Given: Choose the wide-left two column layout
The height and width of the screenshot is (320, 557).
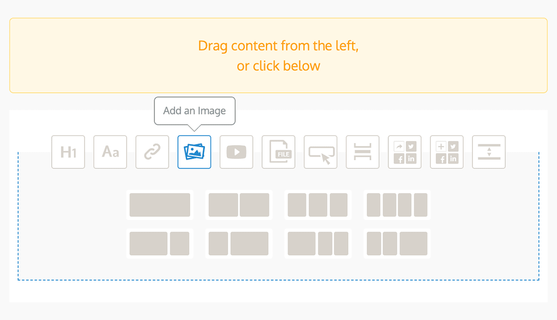Looking at the screenshot, I should click(x=160, y=243).
